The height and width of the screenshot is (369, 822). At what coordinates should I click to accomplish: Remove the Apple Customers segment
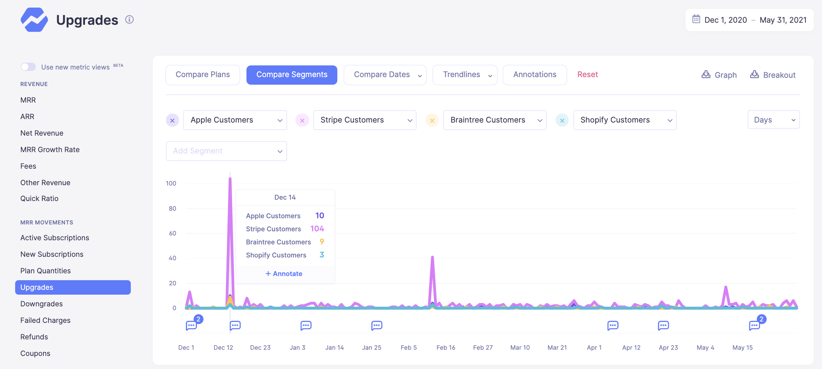[172, 120]
